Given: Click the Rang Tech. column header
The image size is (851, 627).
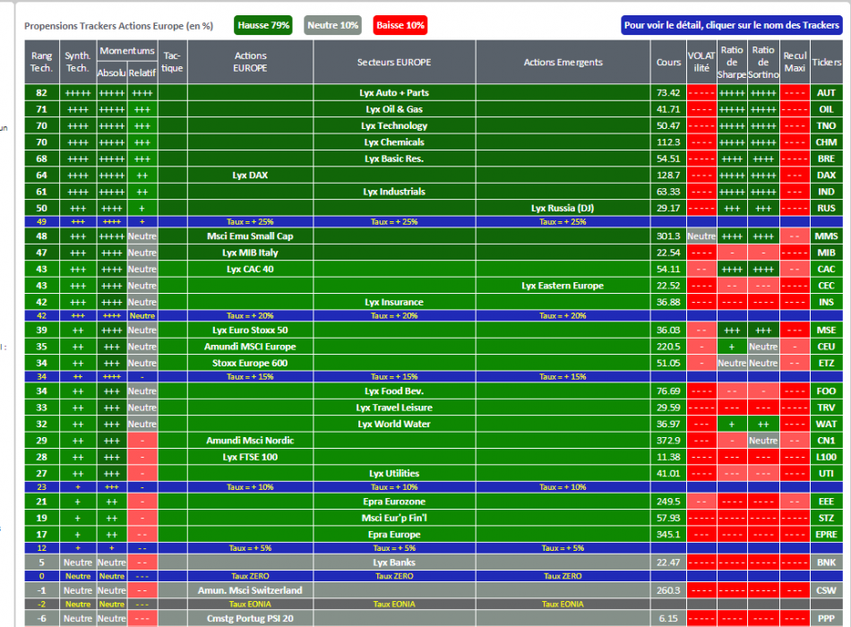Looking at the screenshot, I should (42, 62).
